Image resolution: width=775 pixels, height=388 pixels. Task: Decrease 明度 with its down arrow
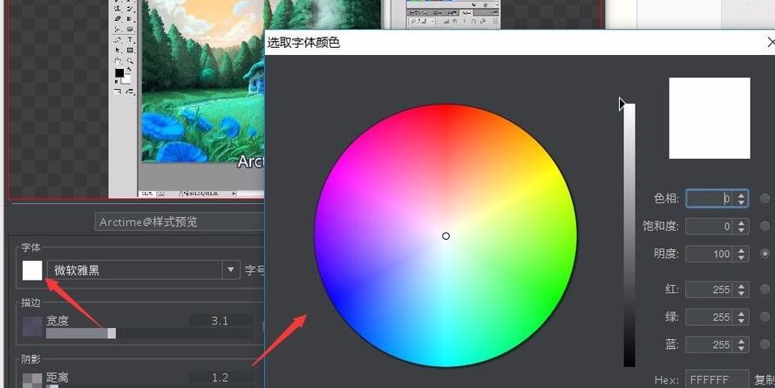(741, 258)
